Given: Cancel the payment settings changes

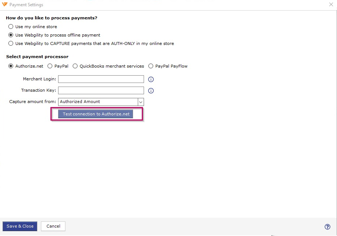Looking at the screenshot, I should (53, 227).
